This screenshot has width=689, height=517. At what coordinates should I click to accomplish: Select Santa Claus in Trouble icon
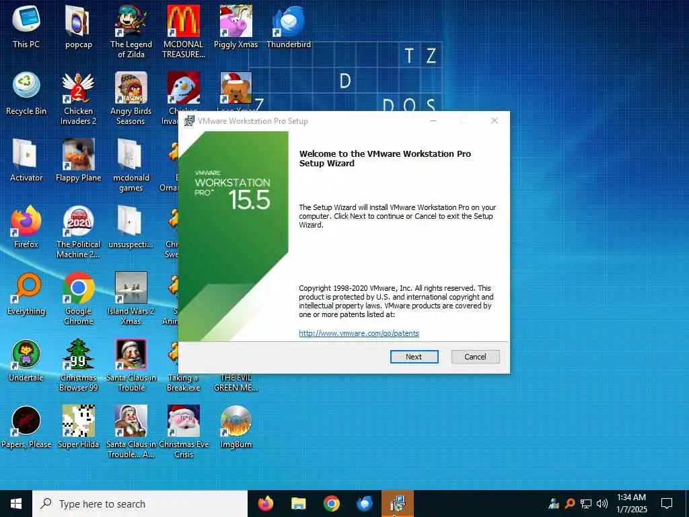(x=131, y=366)
